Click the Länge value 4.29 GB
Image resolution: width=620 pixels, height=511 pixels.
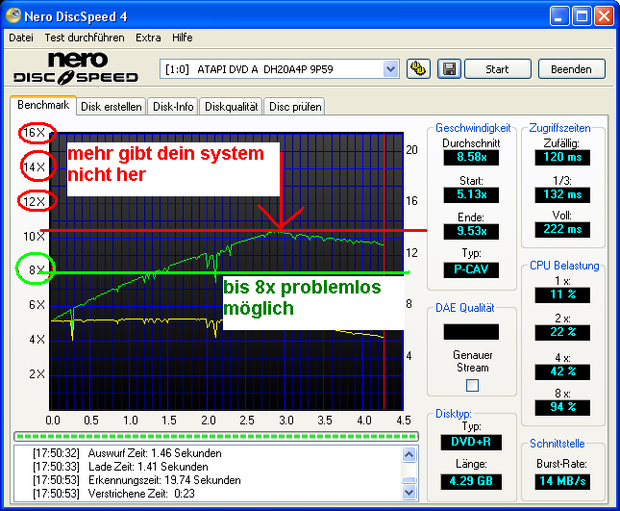471,482
